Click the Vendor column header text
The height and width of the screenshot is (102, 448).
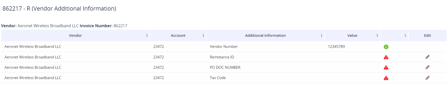(75, 36)
